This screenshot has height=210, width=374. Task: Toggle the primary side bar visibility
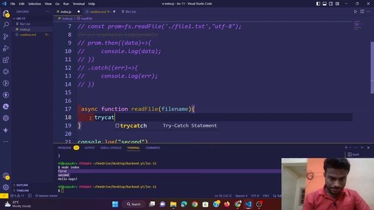point(318,3)
